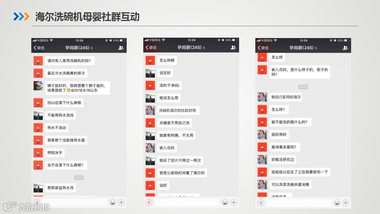The width and height of the screenshot is (380, 214).
Task: Select message '那就装盆热水洗'
Action: click(x=60, y=188)
